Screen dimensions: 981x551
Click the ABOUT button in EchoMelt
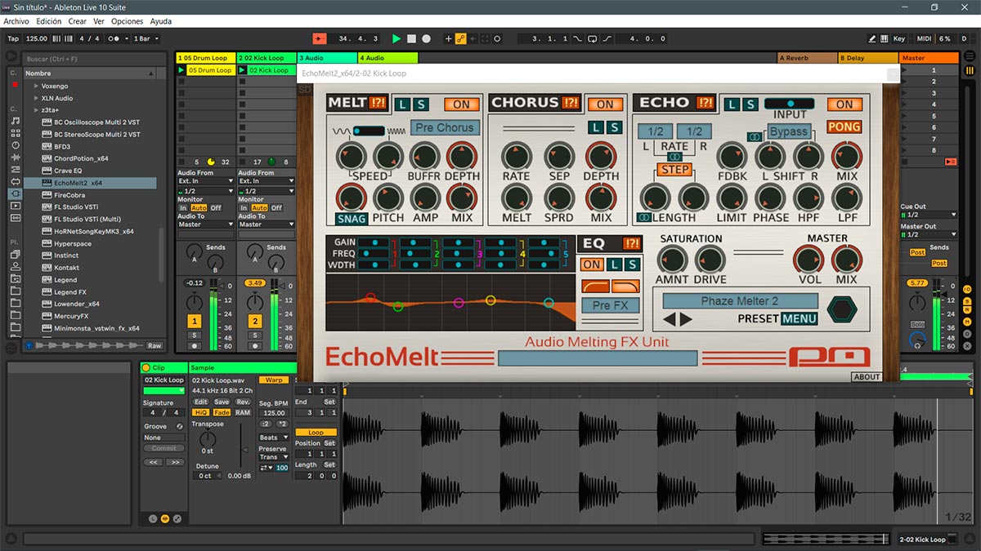867,377
